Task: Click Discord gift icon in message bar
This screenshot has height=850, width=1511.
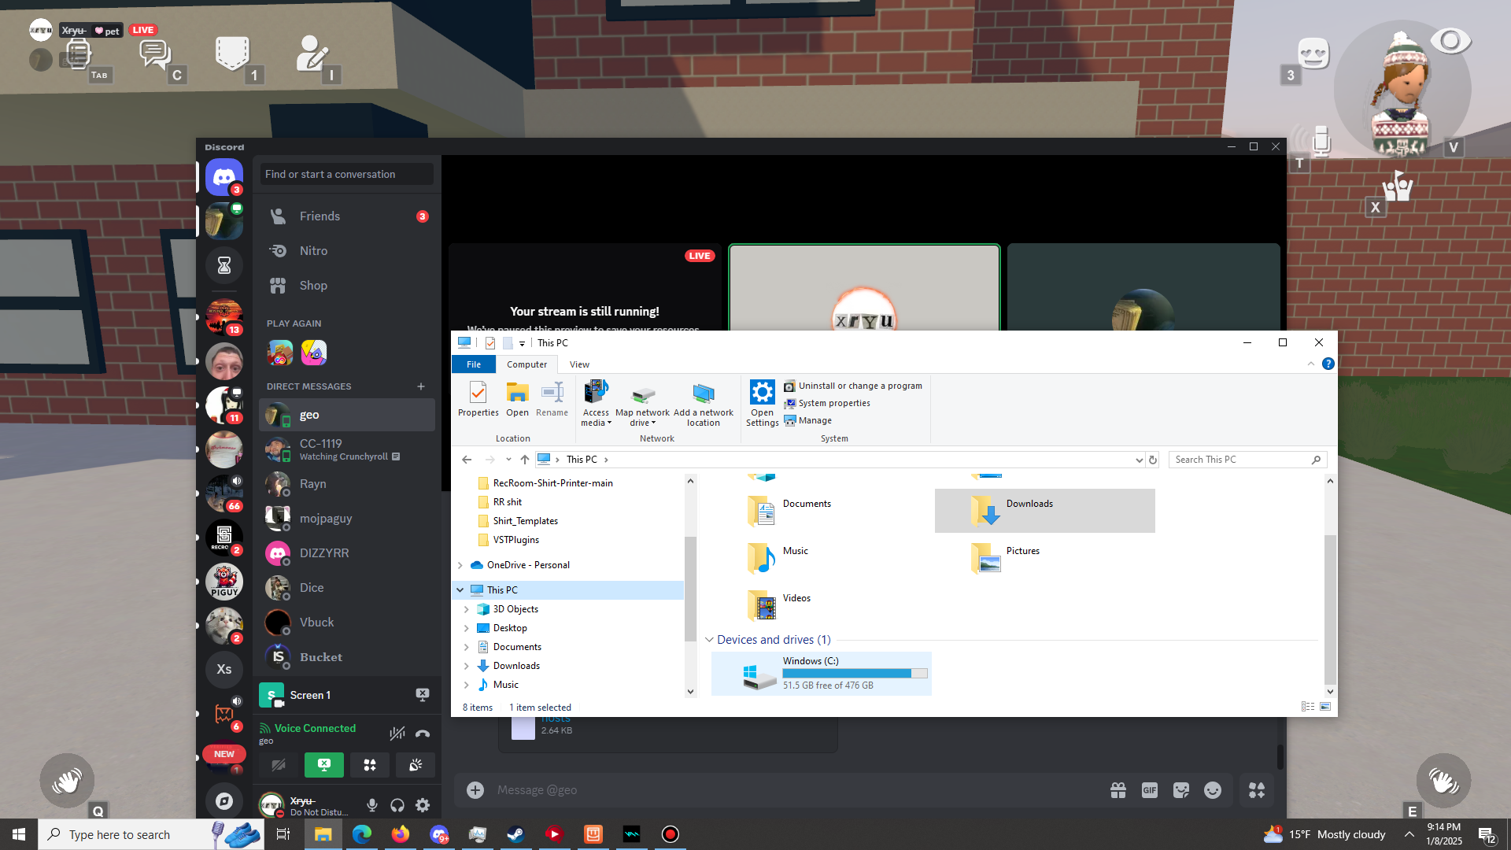Action: point(1118,790)
